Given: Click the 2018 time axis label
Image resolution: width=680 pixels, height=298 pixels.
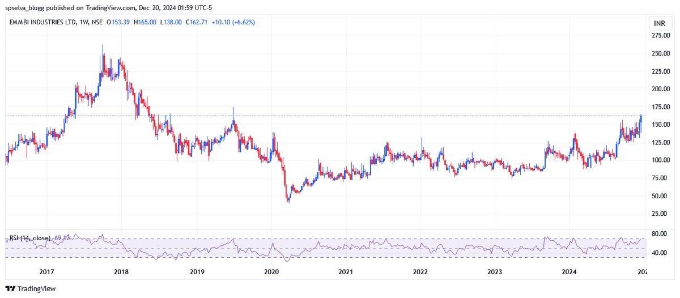Looking at the screenshot, I should pos(121,272).
